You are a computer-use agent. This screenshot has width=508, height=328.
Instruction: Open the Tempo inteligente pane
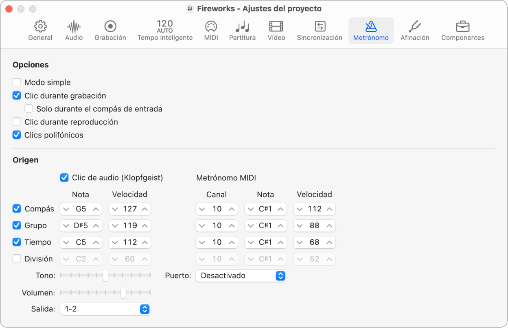165,31
